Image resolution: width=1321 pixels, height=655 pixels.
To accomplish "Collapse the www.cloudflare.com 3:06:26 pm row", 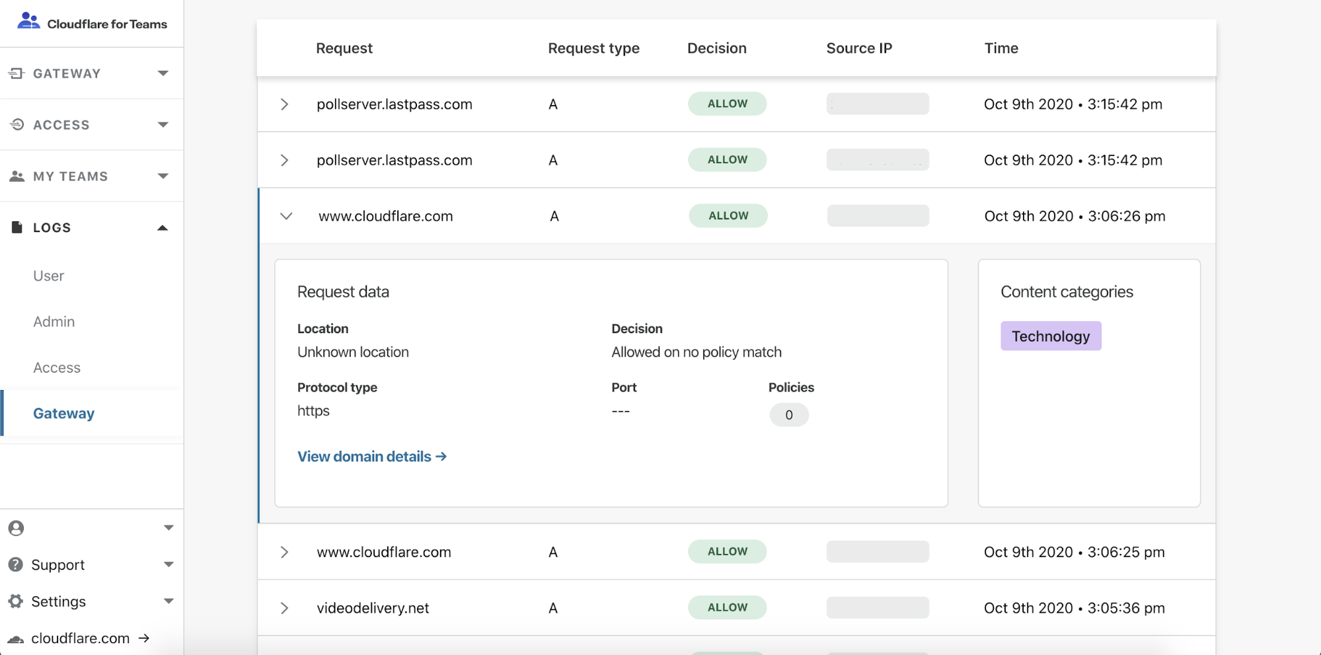I will [286, 216].
